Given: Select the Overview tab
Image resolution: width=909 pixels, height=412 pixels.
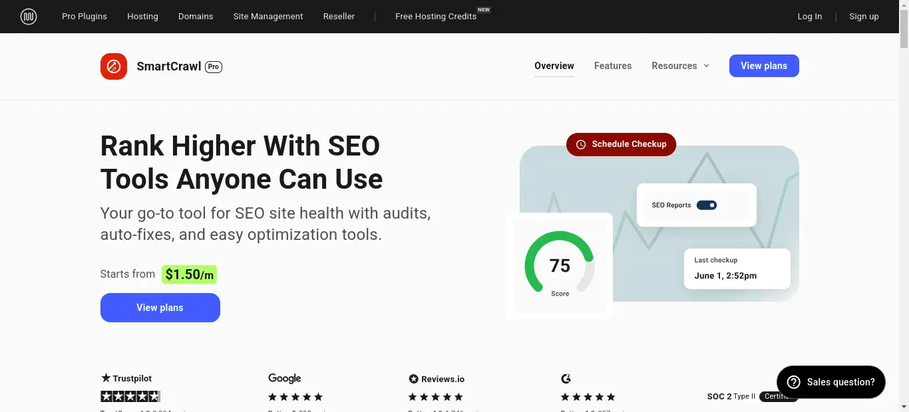Looking at the screenshot, I should coord(554,66).
